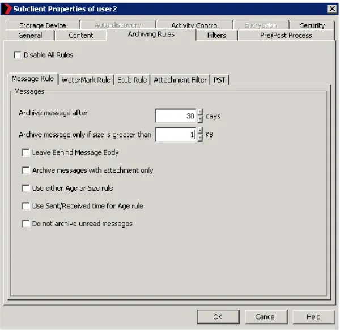Click the Cancel button
340x330 pixels.
266,317
